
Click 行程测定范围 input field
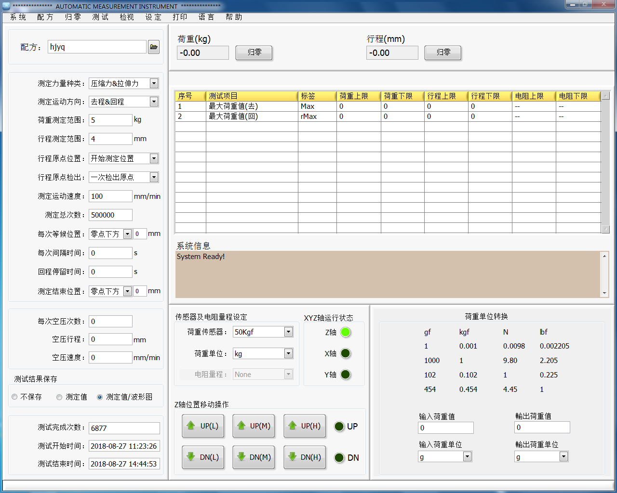(110, 139)
